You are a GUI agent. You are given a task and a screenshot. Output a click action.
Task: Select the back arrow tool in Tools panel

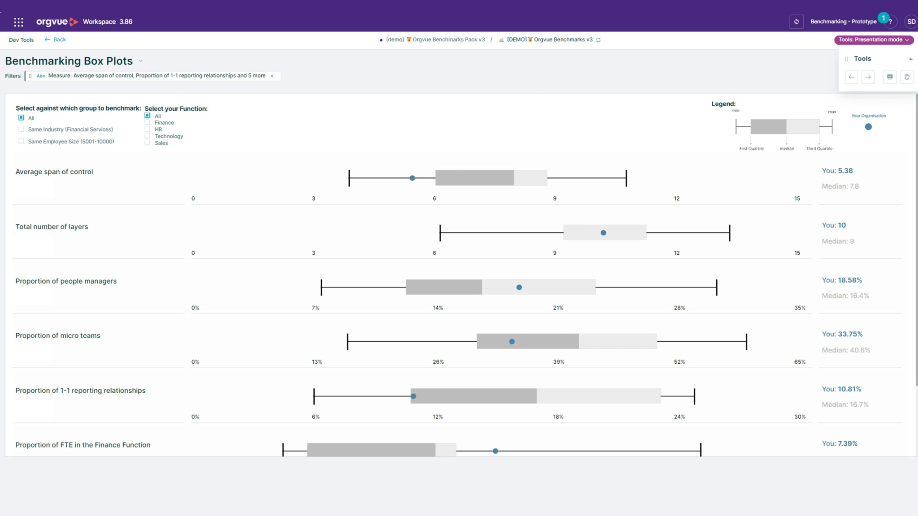852,77
